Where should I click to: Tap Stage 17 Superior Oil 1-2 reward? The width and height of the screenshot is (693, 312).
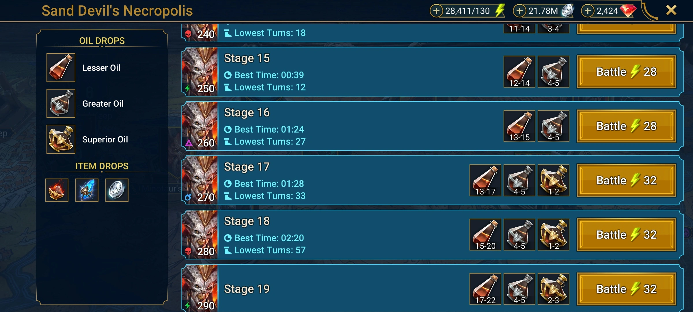[x=554, y=180]
